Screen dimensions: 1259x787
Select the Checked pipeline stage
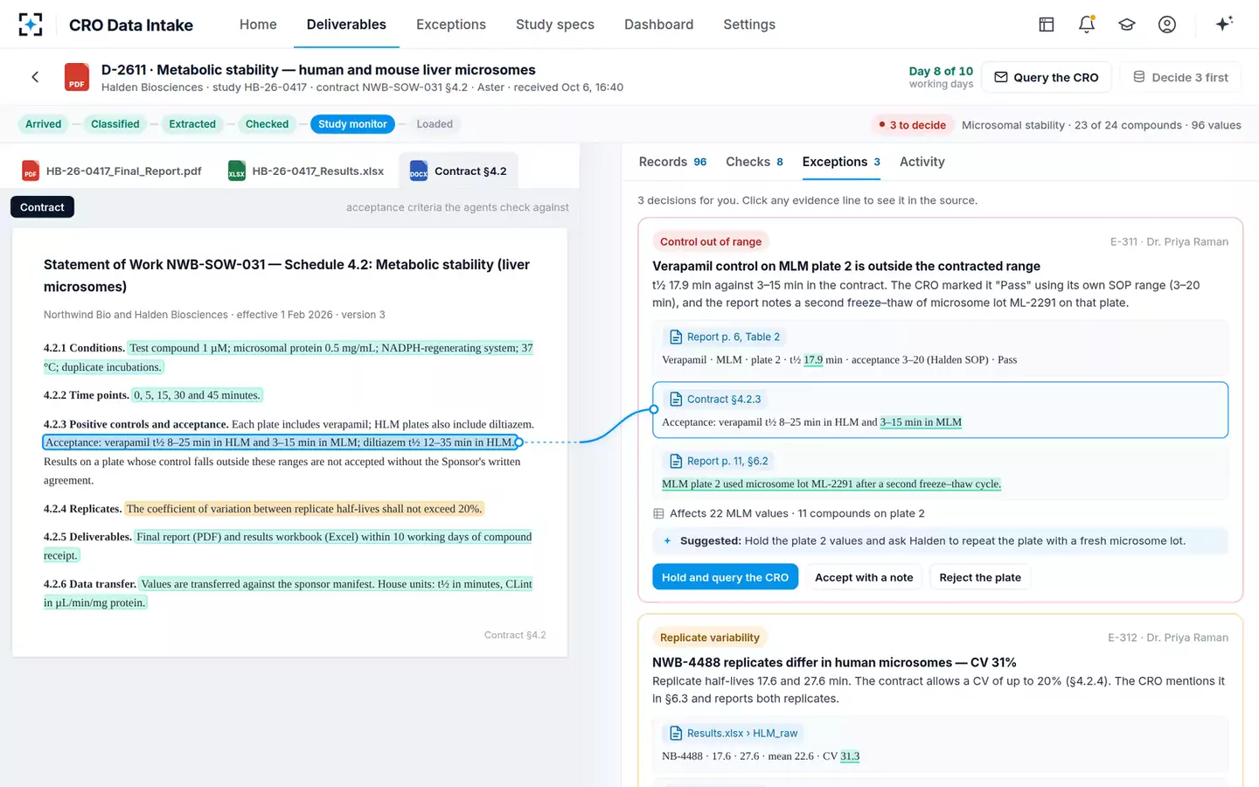(x=267, y=124)
